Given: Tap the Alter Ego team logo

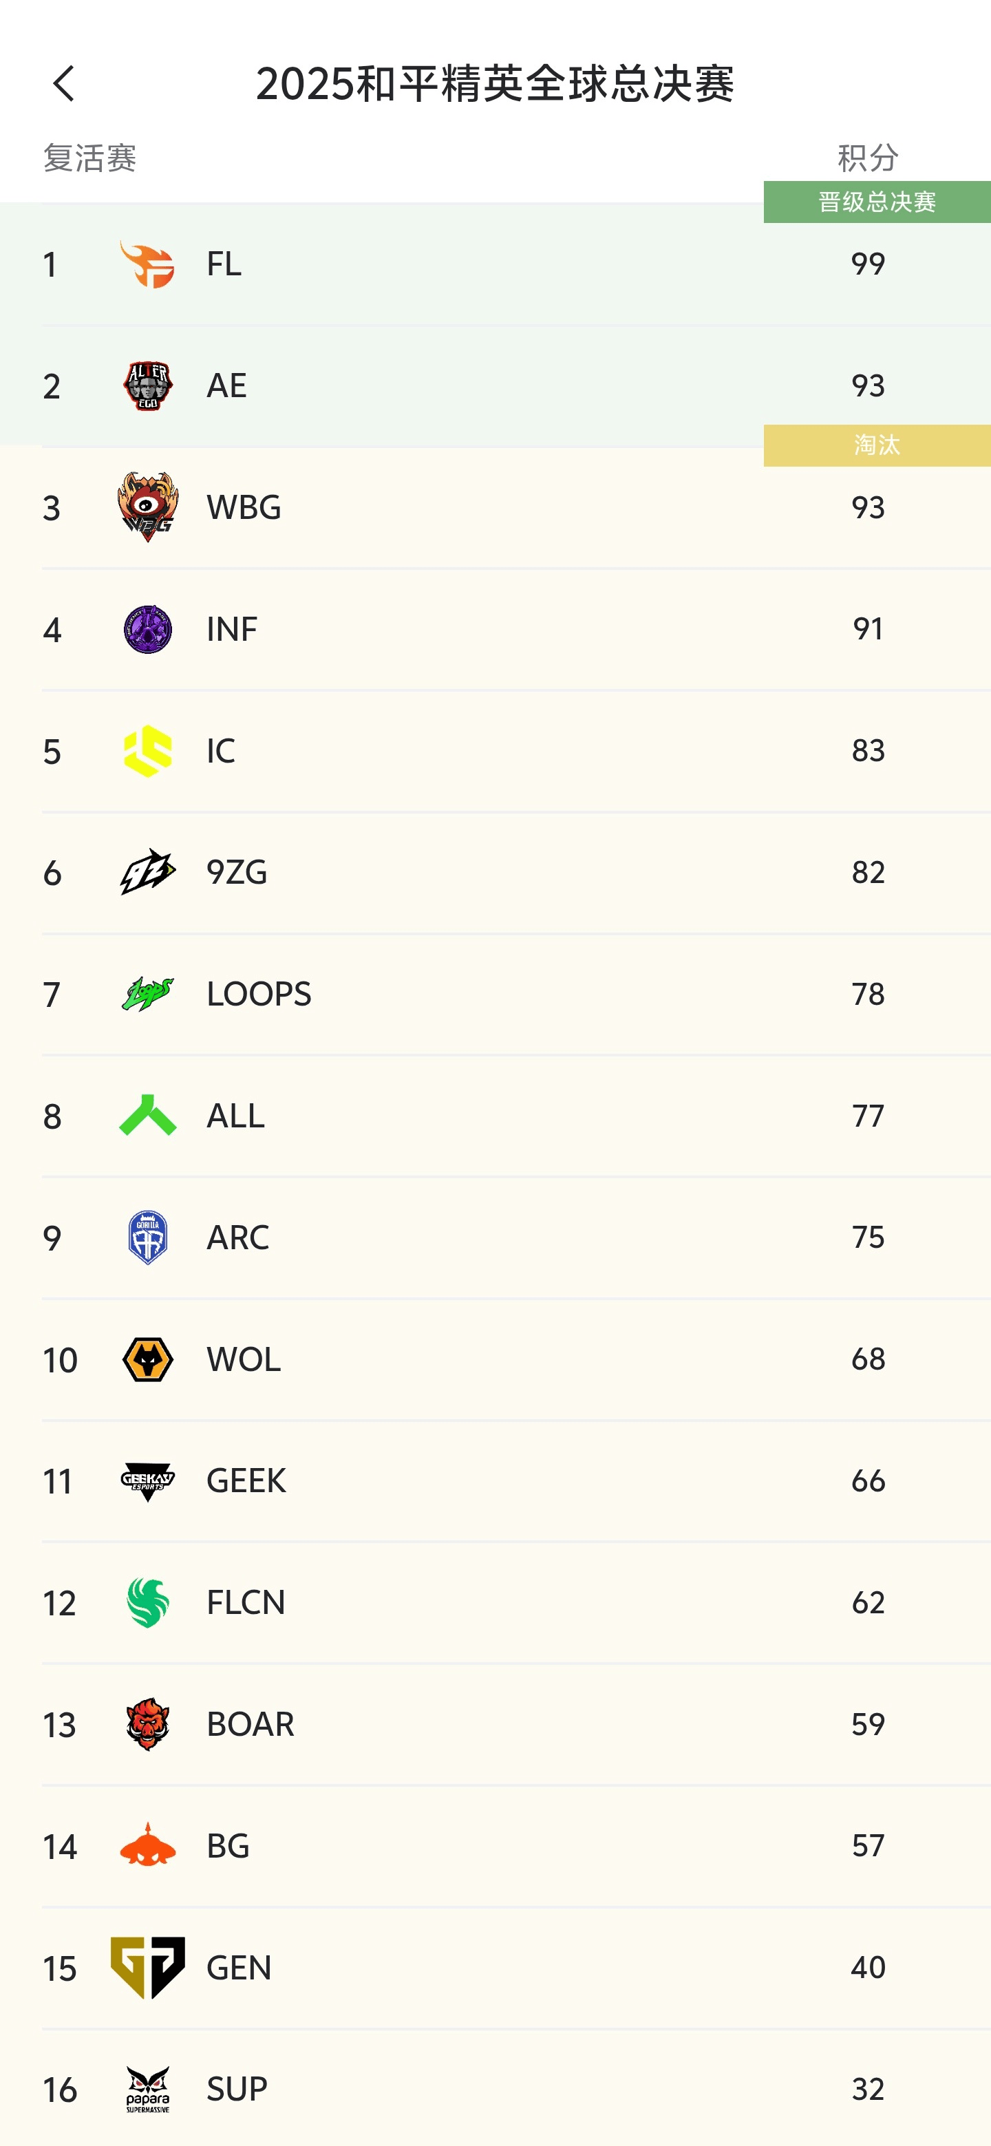Looking at the screenshot, I should tap(147, 385).
